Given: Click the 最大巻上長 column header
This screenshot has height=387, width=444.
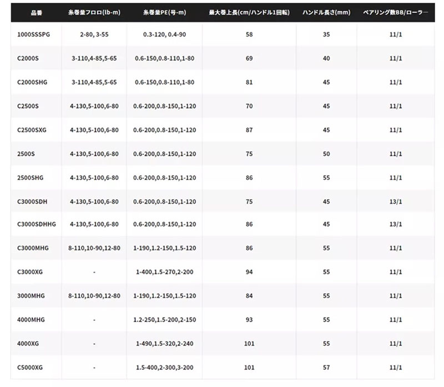Looking at the screenshot, I should (249, 12).
